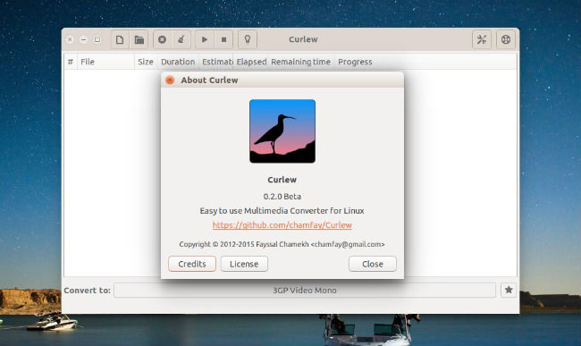Stop conversion with the stop button
Image resolution: width=581 pixels, height=346 pixels.
tap(223, 39)
